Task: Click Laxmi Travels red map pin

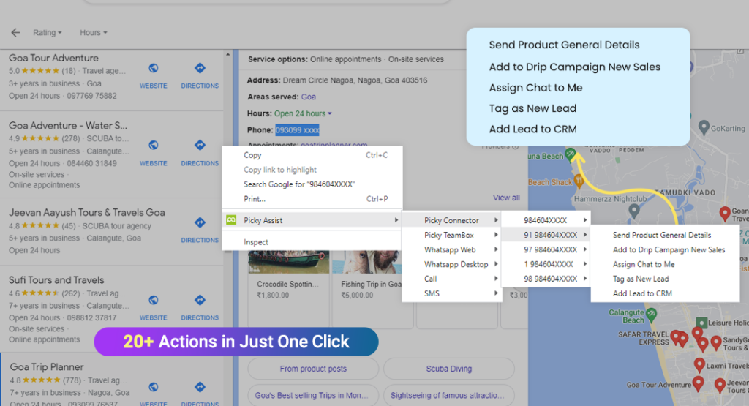Action: coord(699,366)
